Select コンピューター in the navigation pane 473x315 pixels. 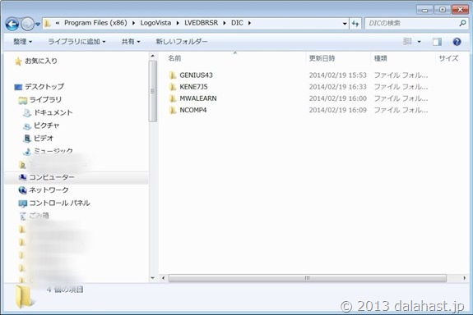[52, 177]
